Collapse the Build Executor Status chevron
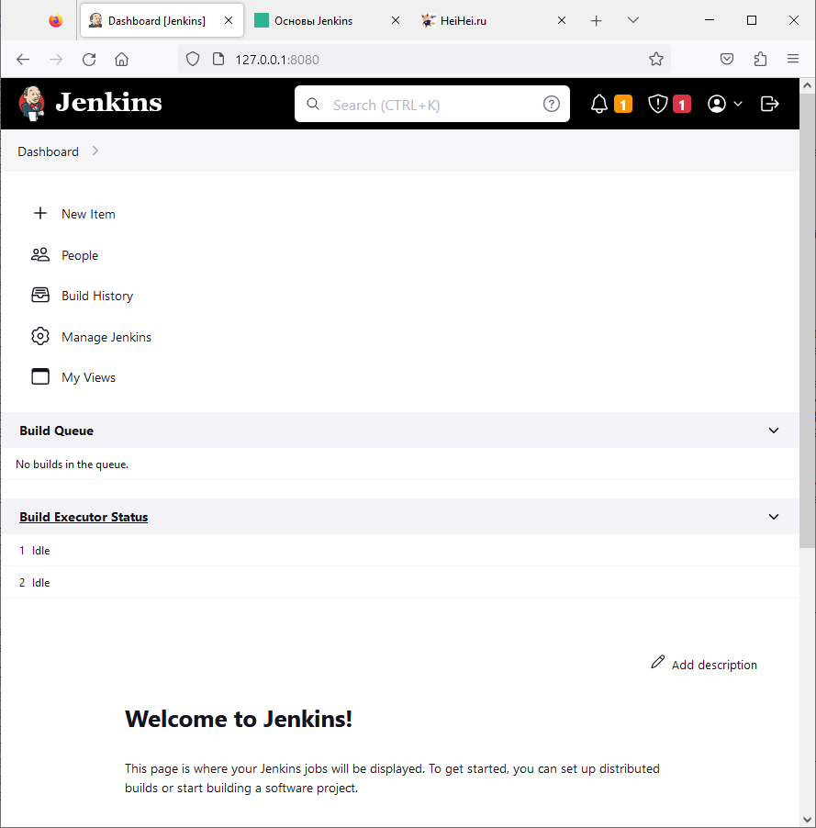The height and width of the screenshot is (828, 816). [774, 517]
